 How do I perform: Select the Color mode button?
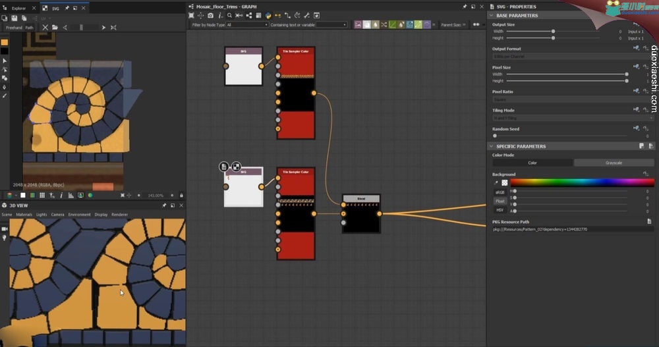click(x=532, y=163)
